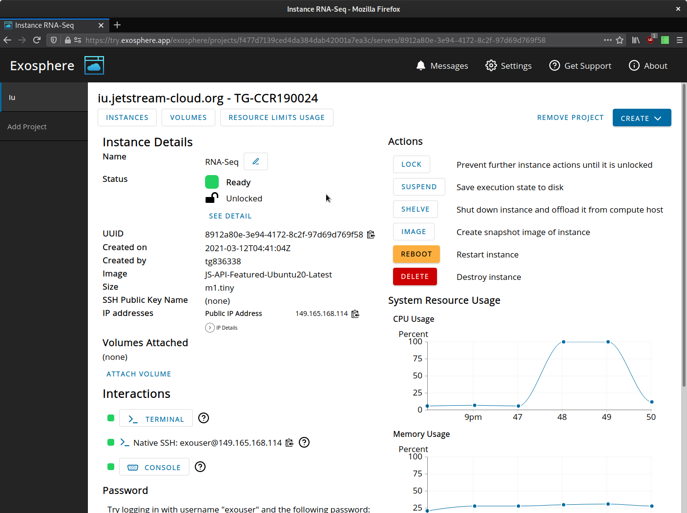The height and width of the screenshot is (513, 687).
Task: Click CPU chart data point at 49
Action: pyautogui.click(x=608, y=342)
